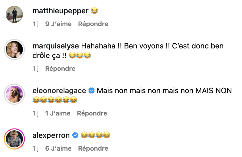Click eleonorelagace's verified badge
The image size is (242, 157).
pos(91,91)
